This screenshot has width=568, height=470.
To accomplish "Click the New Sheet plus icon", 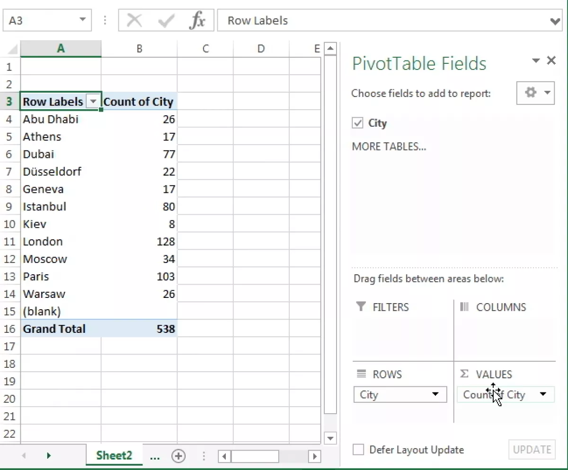I will click(178, 456).
